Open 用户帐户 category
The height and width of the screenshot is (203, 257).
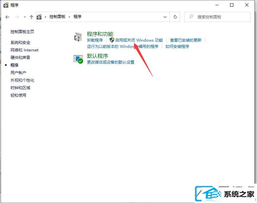(18, 72)
